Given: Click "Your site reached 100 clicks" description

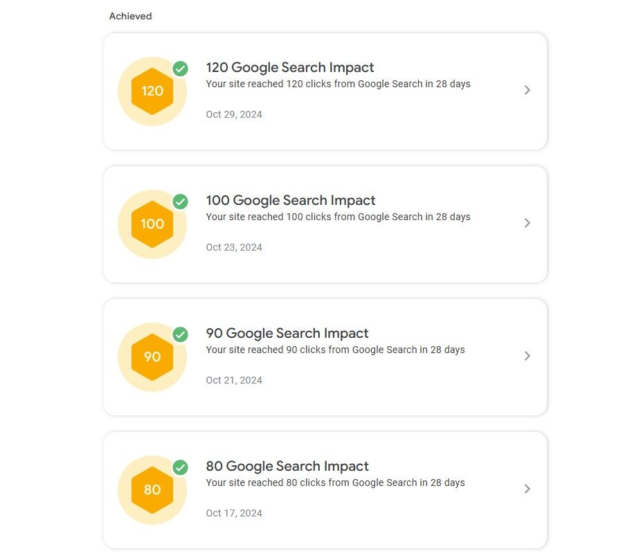Looking at the screenshot, I should point(338,217).
